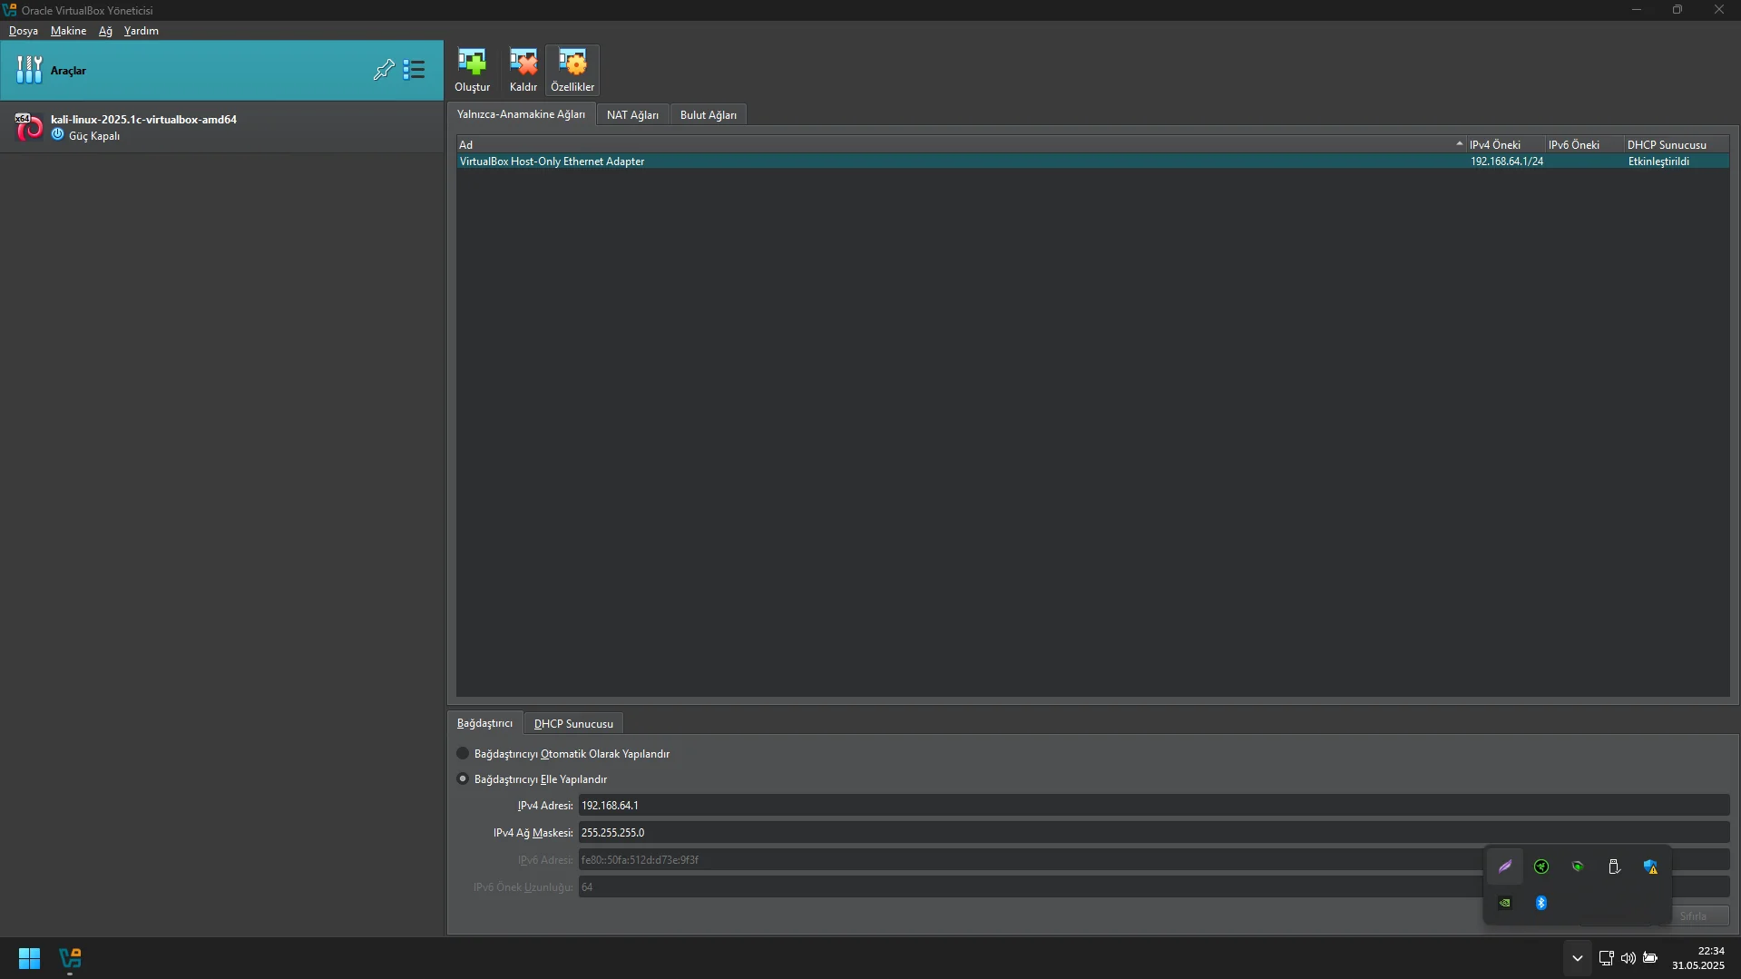
Task: Select automatic adapter configuration radio button
Action: [x=463, y=753]
